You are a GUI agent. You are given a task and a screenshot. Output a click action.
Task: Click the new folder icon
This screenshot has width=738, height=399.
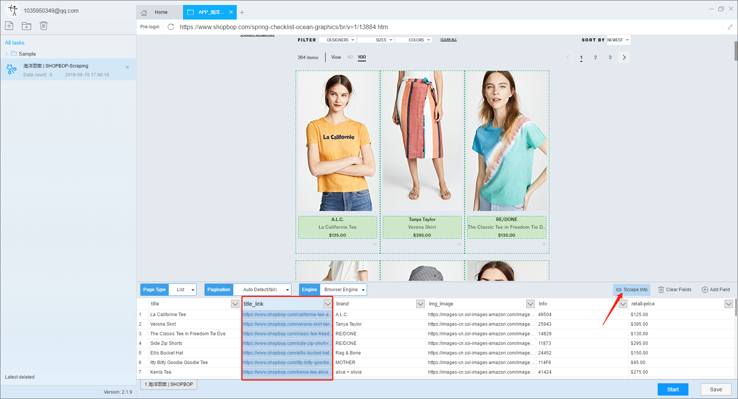27,26
